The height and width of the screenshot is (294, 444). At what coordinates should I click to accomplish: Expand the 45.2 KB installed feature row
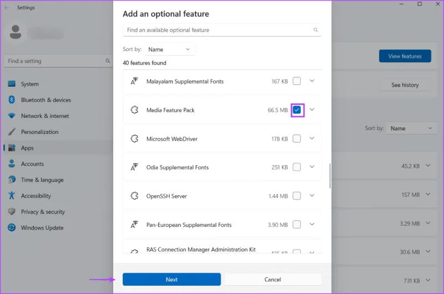(428, 166)
